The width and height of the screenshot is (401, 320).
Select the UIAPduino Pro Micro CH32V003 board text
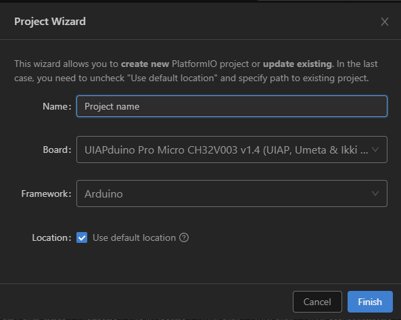[226, 150]
